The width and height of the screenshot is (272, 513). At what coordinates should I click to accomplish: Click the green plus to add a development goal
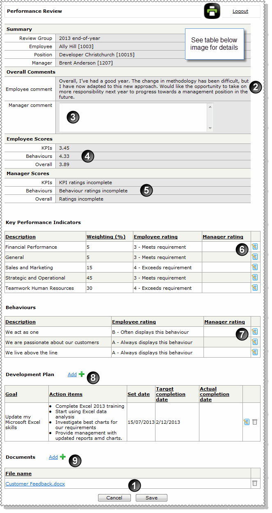click(x=81, y=374)
